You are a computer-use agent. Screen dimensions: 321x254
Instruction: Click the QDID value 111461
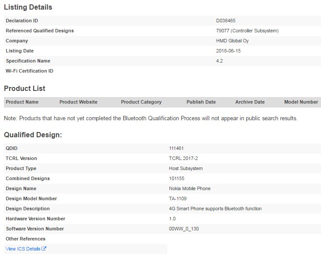point(176,148)
